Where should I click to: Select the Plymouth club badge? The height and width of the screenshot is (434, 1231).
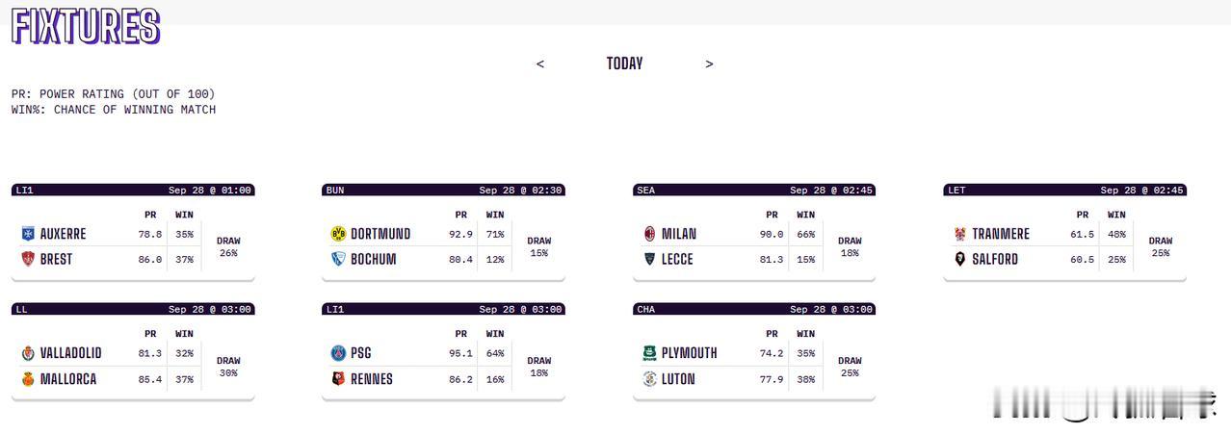click(x=649, y=353)
